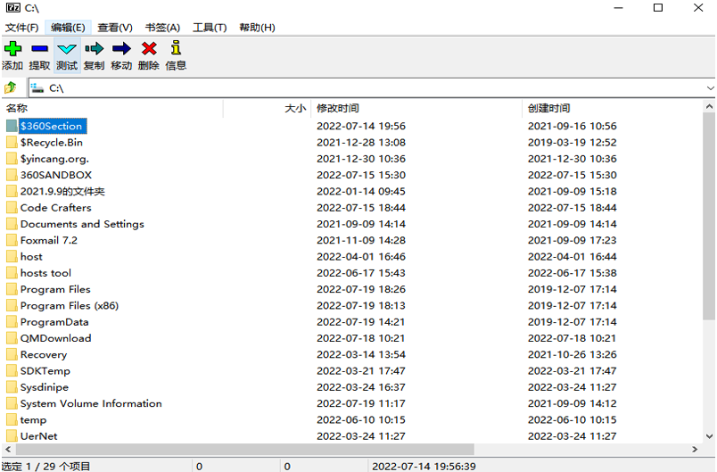Viewport: 717px width, 472px height.
Task: Select the host folder name
Action: (31, 257)
